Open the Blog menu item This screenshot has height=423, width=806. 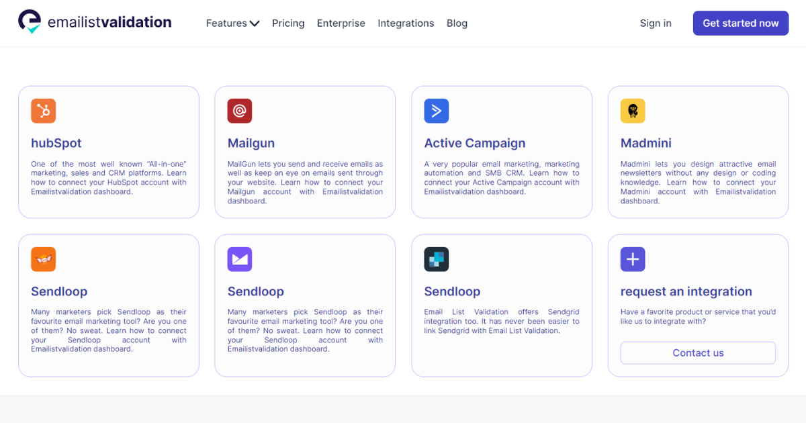click(x=457, y=23)
